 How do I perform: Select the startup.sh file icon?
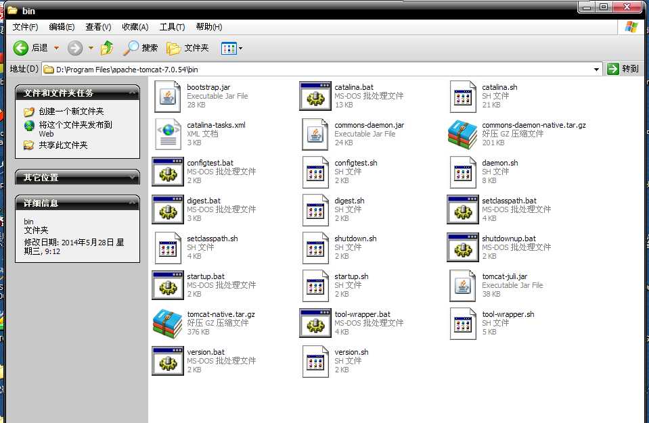coord(315,285)
